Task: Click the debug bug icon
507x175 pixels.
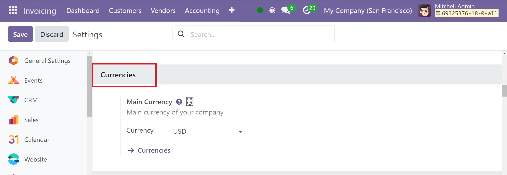Action: pyautogui.click(x=272, y=10)
